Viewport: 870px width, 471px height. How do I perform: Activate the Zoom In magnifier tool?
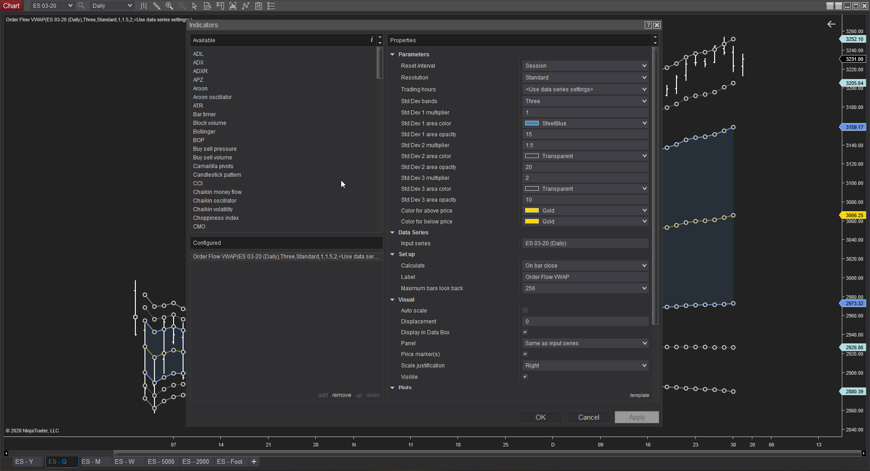click(x=169, y=6)
